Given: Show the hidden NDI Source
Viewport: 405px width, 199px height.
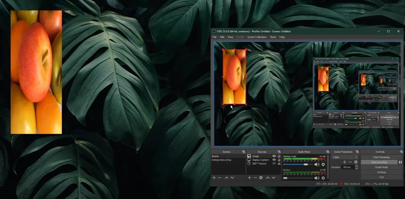Looking at the screenshot, I should coord(274,164).
